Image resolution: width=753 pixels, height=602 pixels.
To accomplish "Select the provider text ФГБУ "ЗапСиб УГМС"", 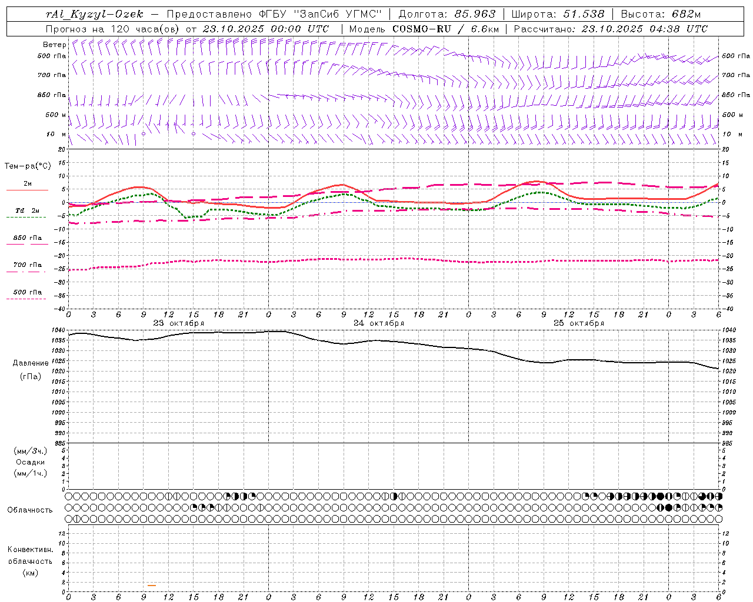I will pyautogui.click(x=321, y=14).
